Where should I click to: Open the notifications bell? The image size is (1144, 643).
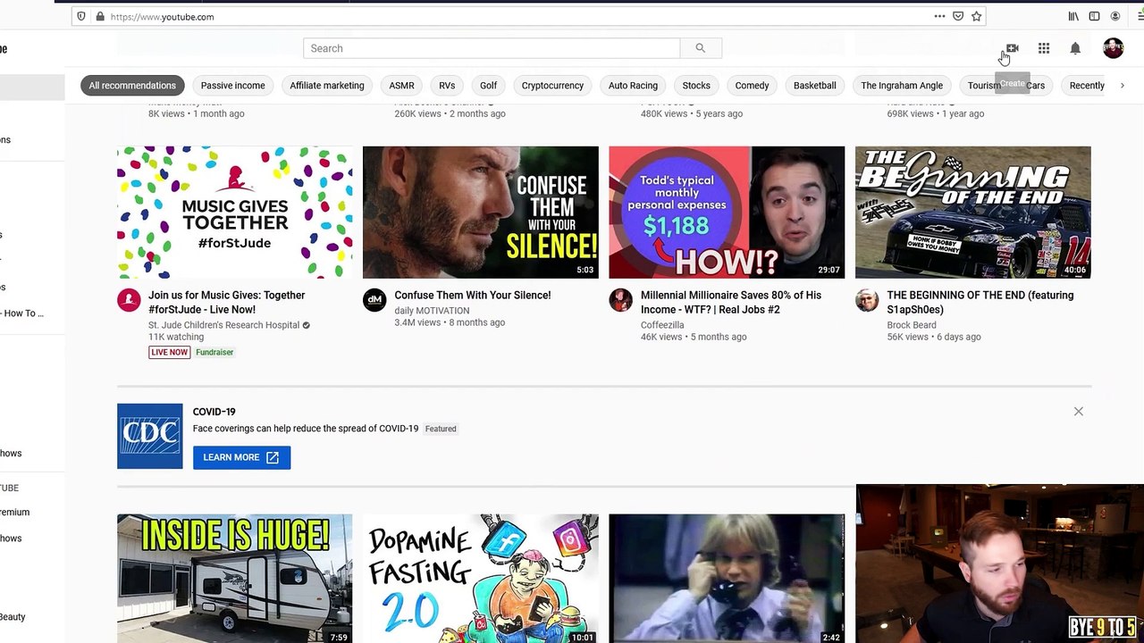[x=1075, y=48]
